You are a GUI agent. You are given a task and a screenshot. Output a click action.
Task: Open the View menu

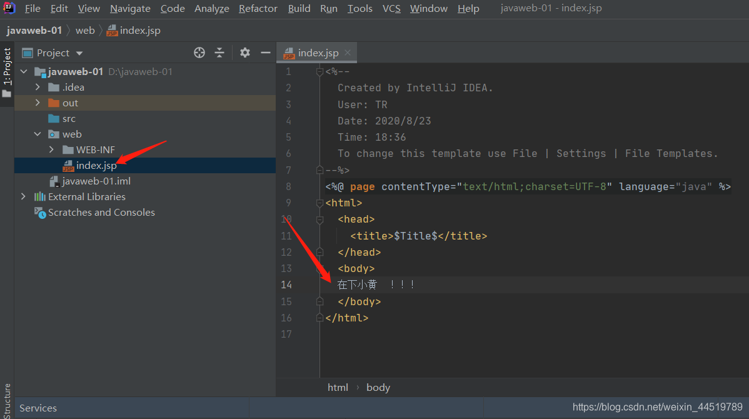[89, 9]
